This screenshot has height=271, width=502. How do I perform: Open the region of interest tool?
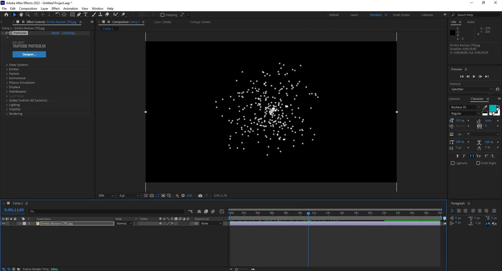click(163, 195)
